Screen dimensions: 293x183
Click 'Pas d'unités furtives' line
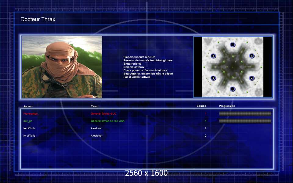point(137,77)
